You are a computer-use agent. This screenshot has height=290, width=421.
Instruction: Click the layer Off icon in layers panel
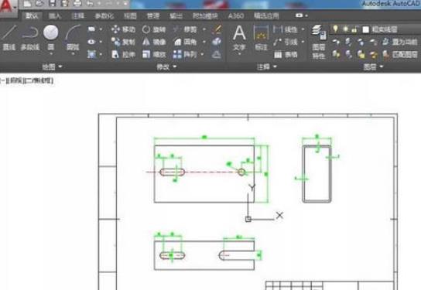pyautogui.click(x=336, y=42)
